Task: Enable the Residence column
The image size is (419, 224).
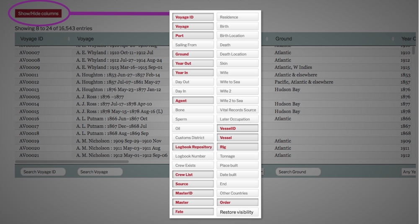Action: coord(237,17)
